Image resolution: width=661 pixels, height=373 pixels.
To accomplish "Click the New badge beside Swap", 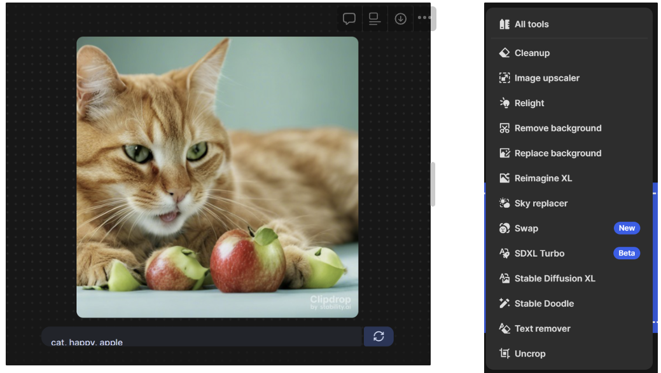I will (627, 228).
